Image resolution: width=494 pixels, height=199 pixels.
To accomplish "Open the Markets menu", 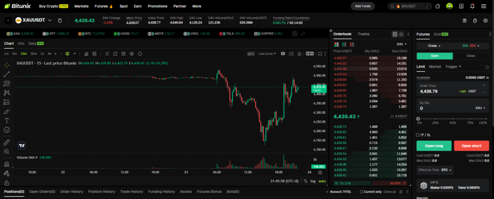I will 81,6.
